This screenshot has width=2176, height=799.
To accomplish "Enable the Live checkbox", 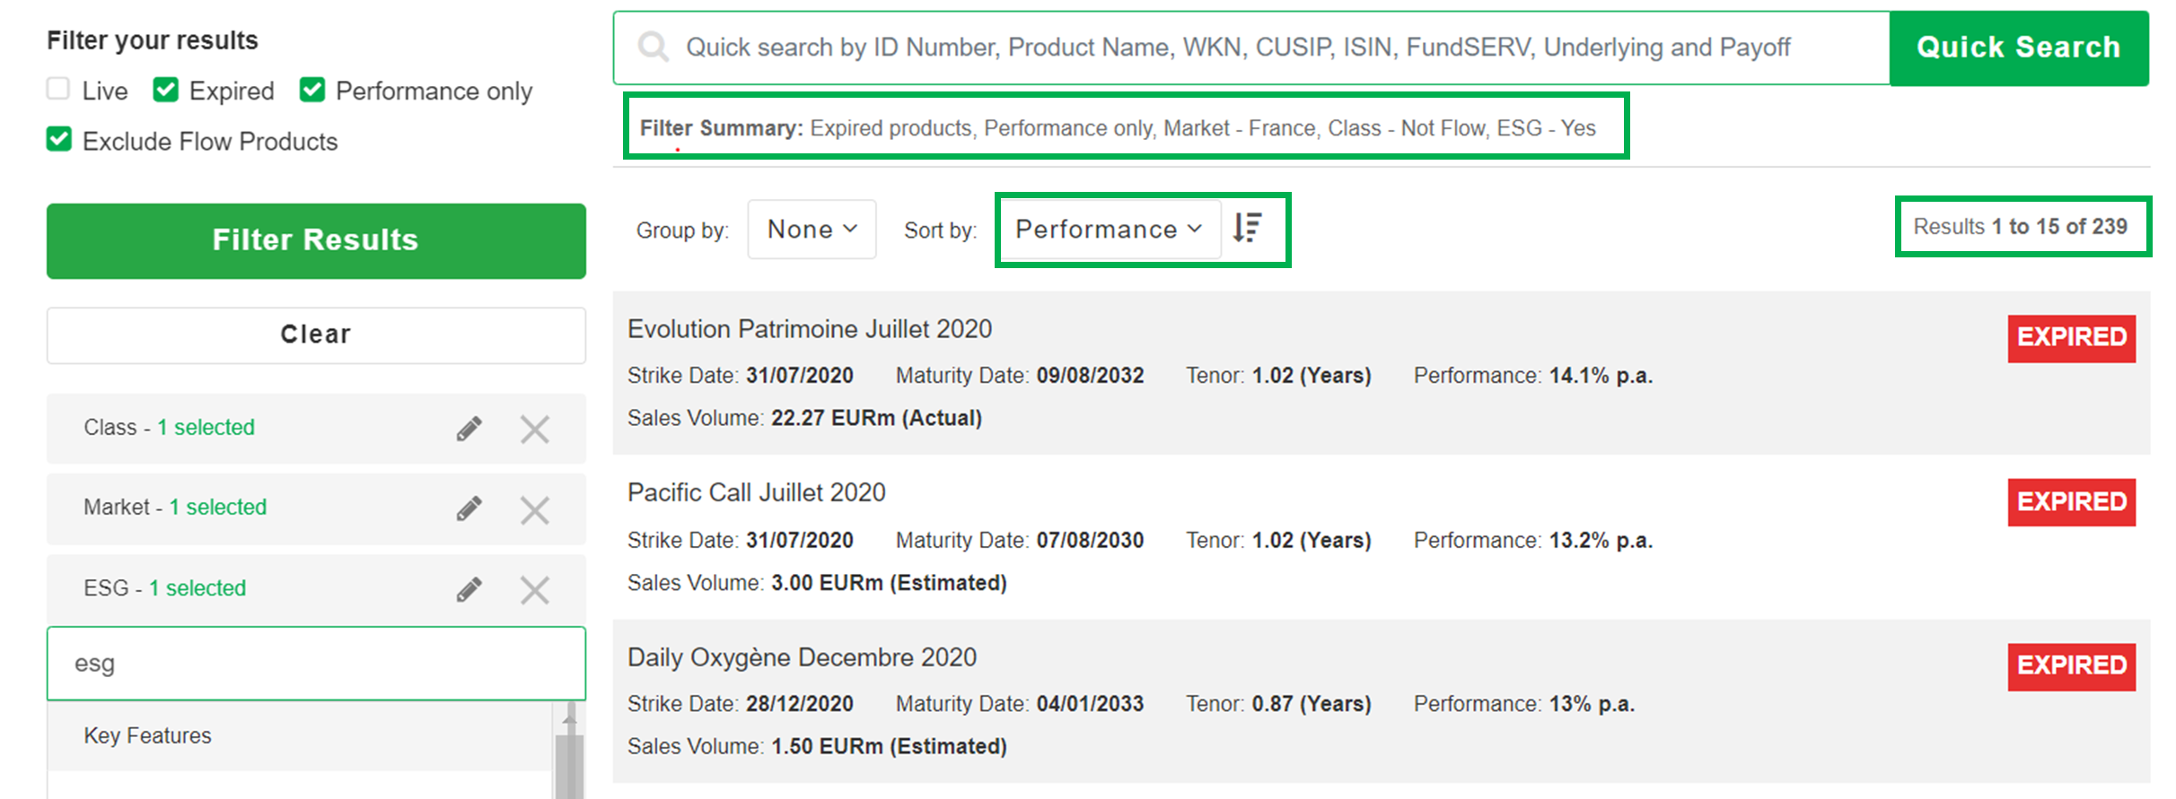I will coord(58,89).
